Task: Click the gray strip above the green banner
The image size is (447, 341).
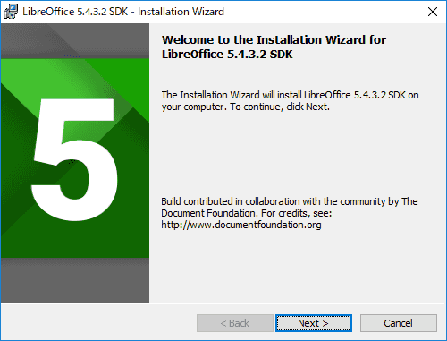Action: pos(75,41)
